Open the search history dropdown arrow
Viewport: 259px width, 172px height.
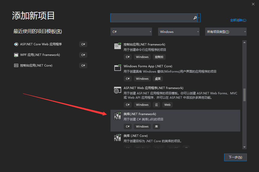(199, 18)
